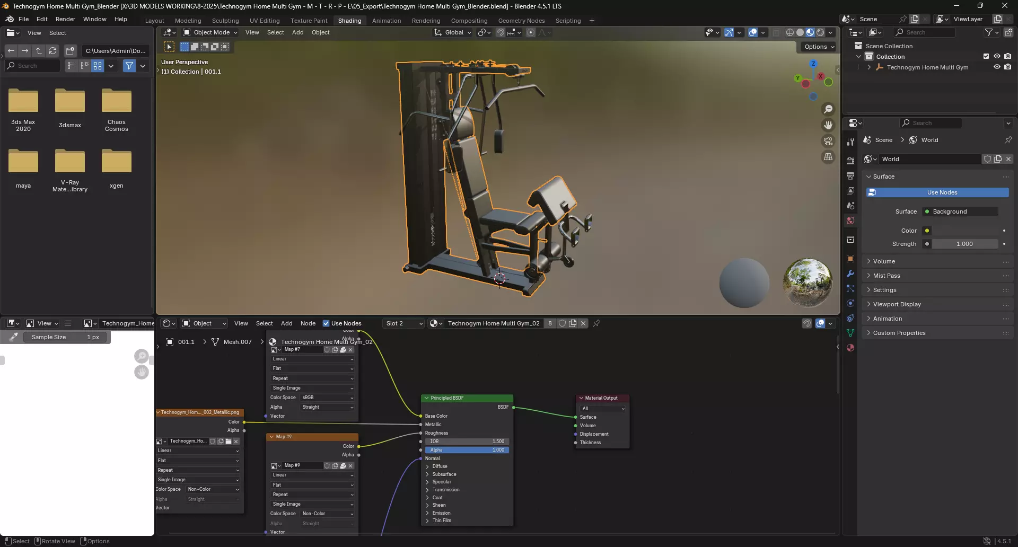Unlink material with X in node header
The width and height of the screenshot is (1018, 547).
(583, 323)
